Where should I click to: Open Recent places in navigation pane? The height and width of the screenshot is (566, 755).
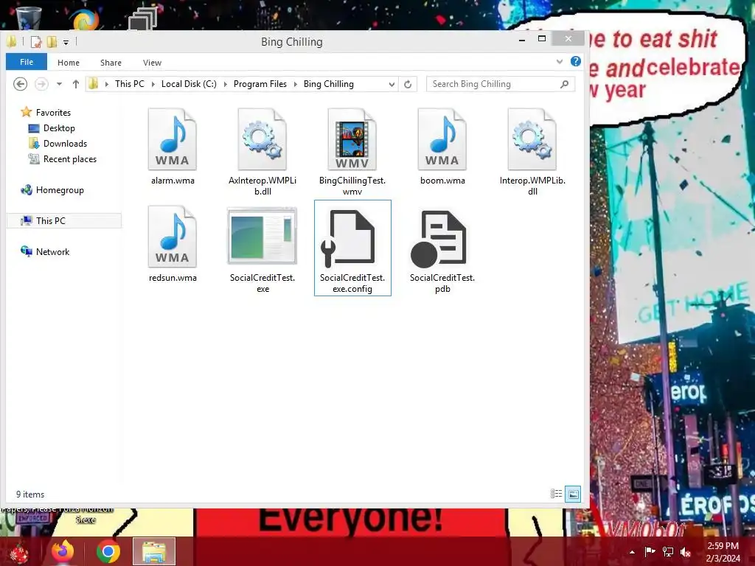click(x=70, y=159)
